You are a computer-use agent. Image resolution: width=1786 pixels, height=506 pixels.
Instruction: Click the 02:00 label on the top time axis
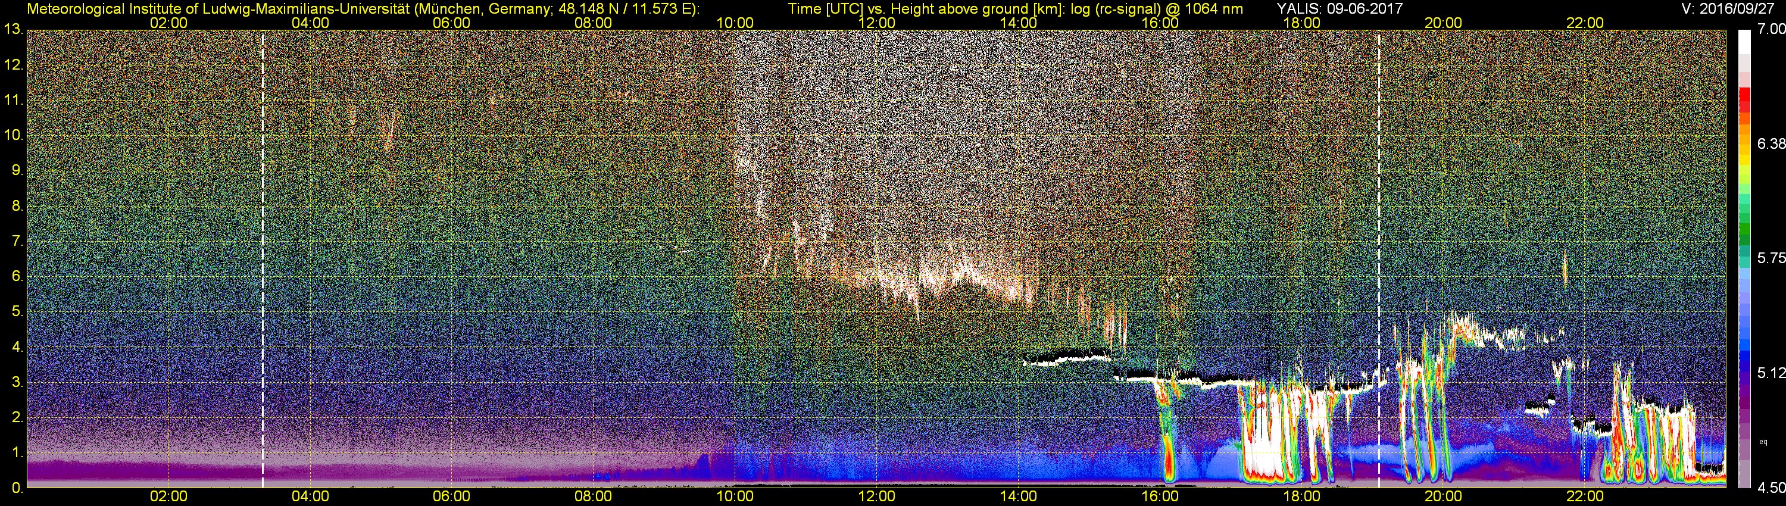(x=168, y=23)
